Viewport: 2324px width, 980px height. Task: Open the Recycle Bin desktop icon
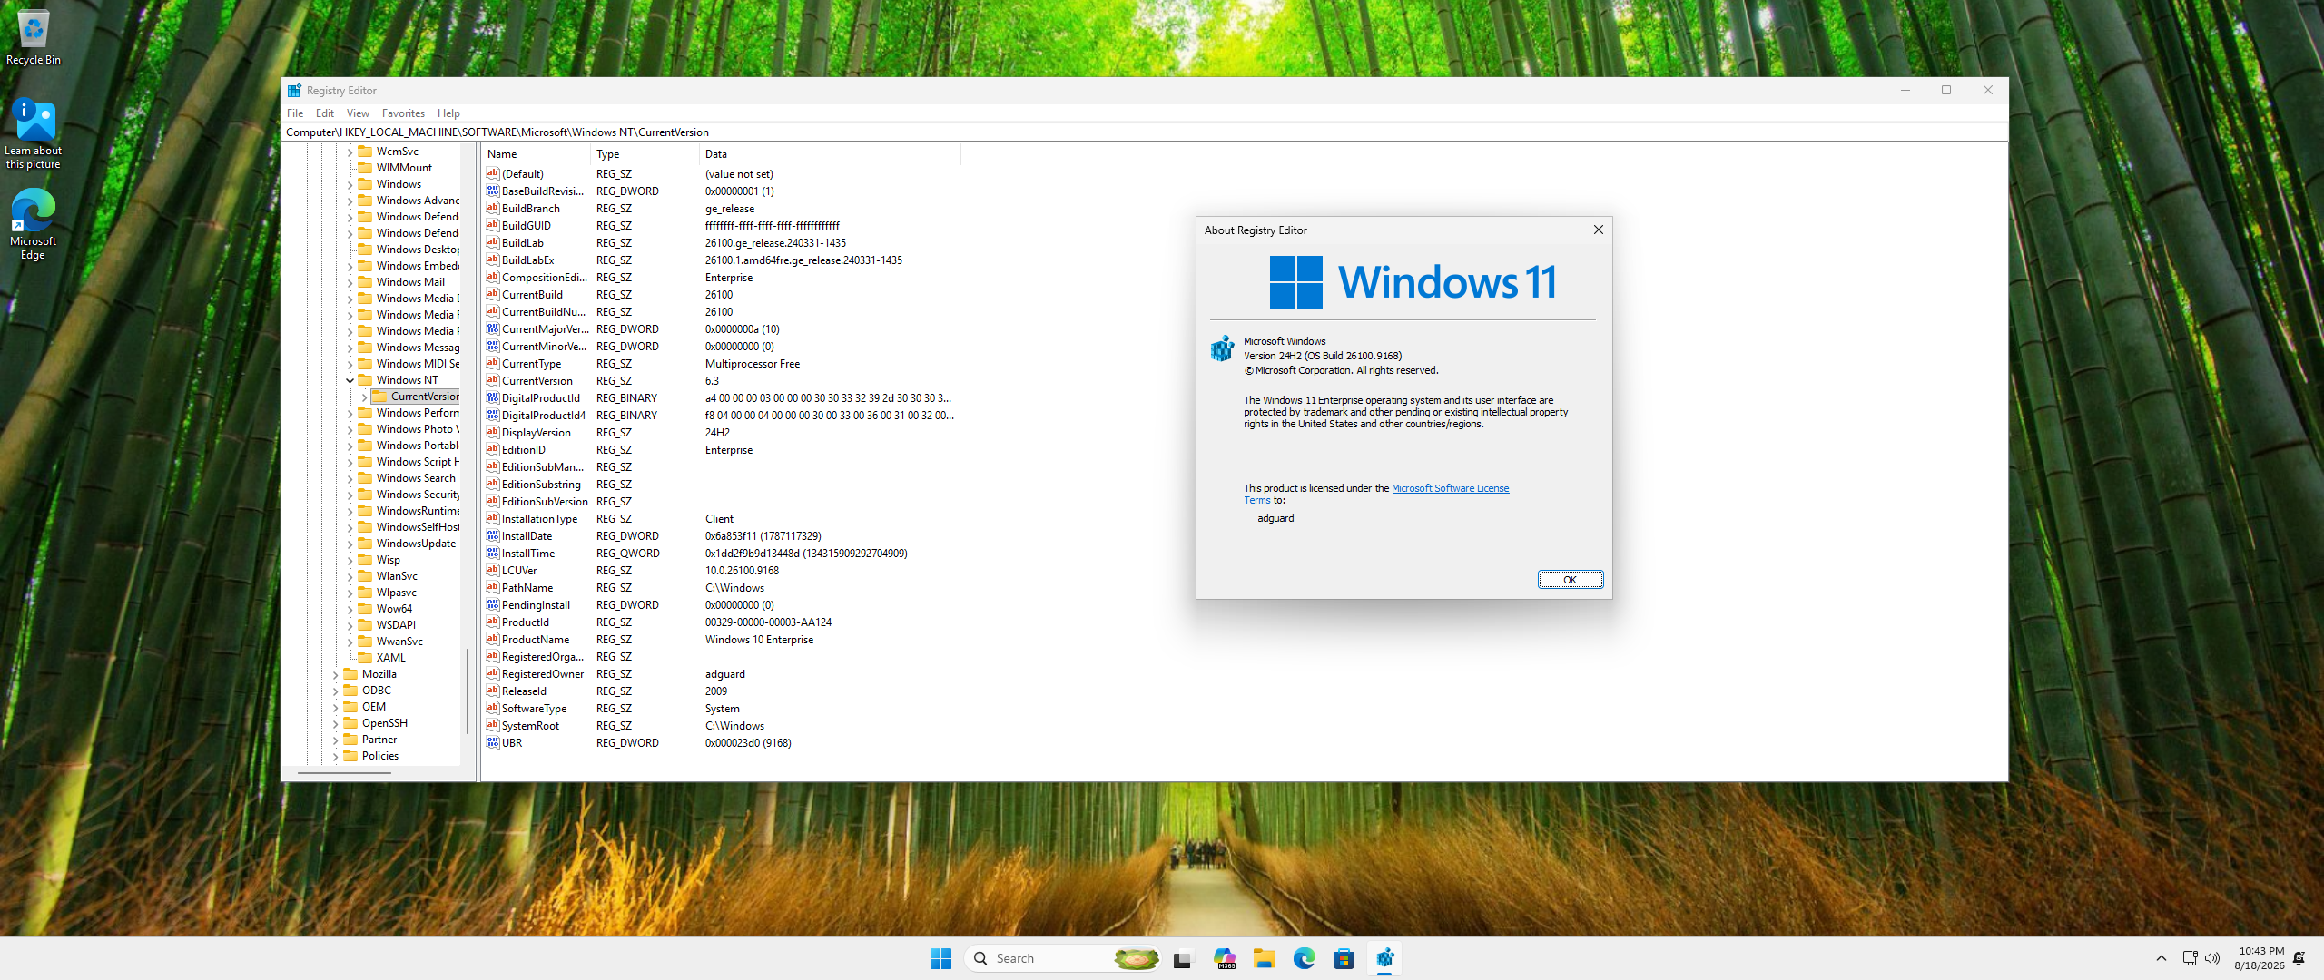click(x=34, y=38)
